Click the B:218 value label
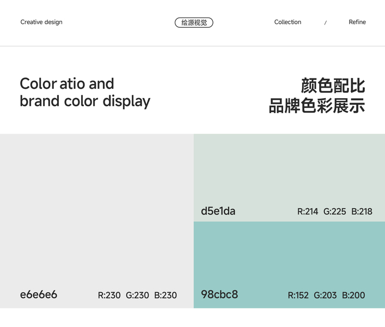Image resolution: width=385 pixels, height=327 pixels. 362,211
